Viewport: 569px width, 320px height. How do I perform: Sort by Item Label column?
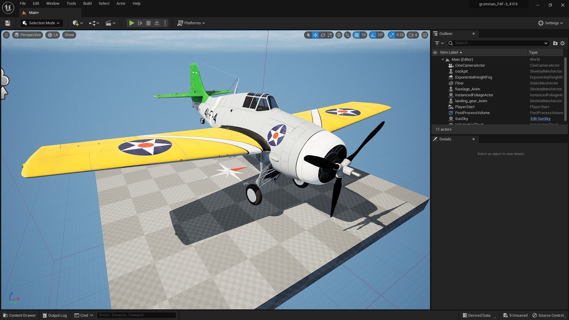click(x=483, y=52)
